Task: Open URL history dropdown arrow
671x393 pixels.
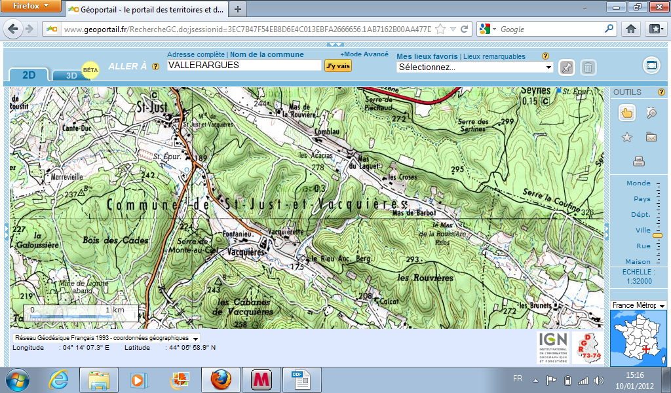Action: [x=453, y=29]
